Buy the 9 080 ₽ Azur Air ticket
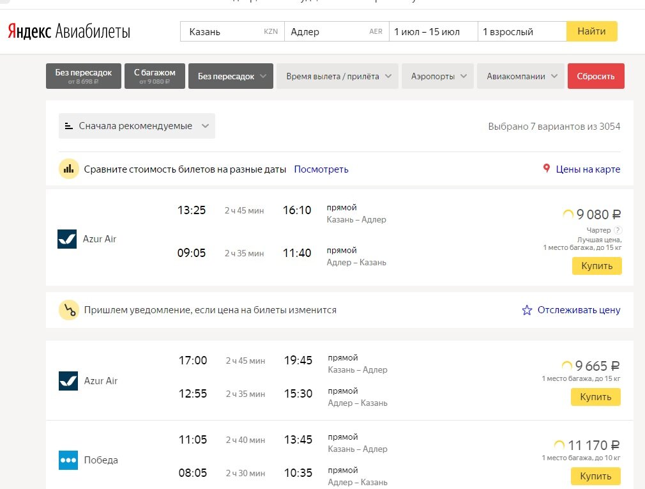The image size is (645, 489). point(597,266)
